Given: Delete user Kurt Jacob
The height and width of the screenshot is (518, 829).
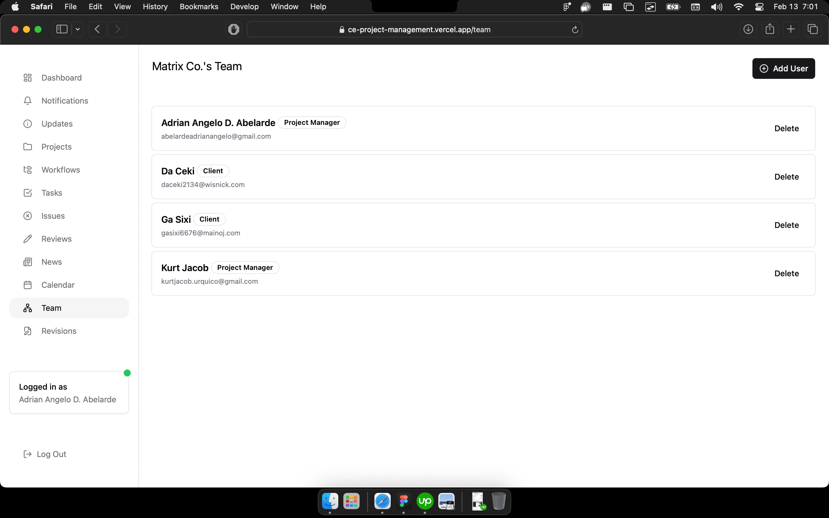Looking at the screenshot, I should [x=786, y=273].
